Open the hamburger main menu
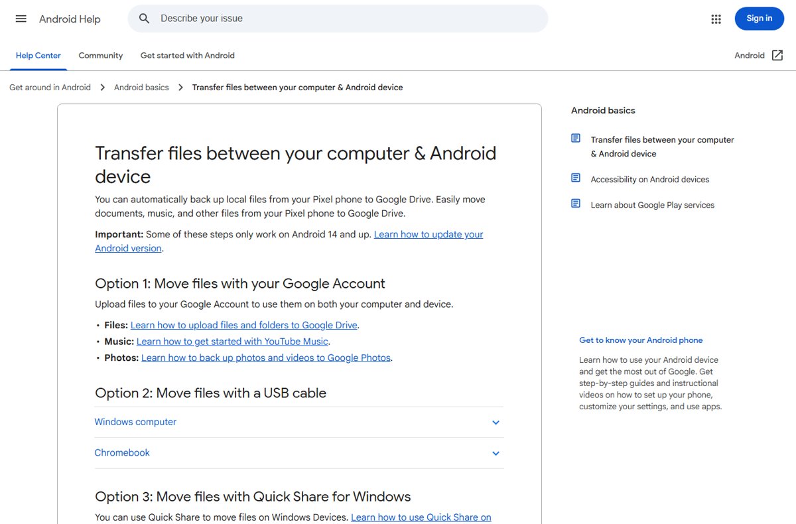 pyautogui.click(x=21, y=19)
